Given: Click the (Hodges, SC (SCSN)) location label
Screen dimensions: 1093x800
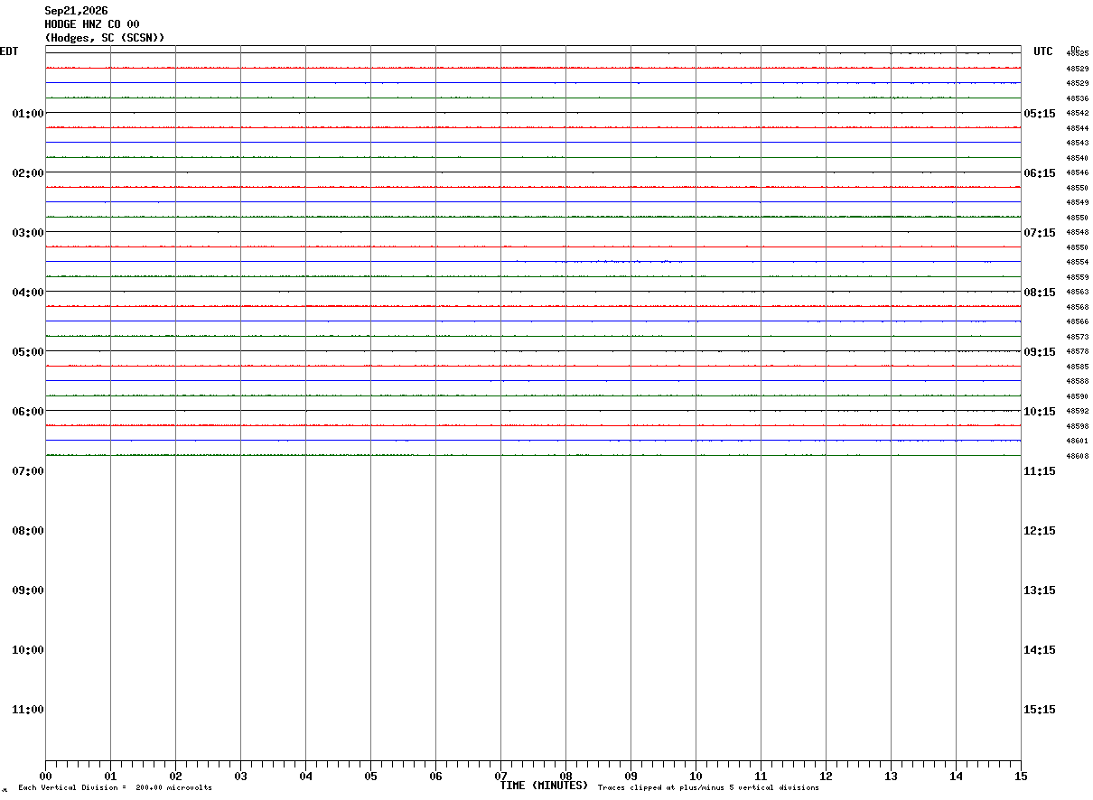Looking at the screenshot, I should click(105, 38).
